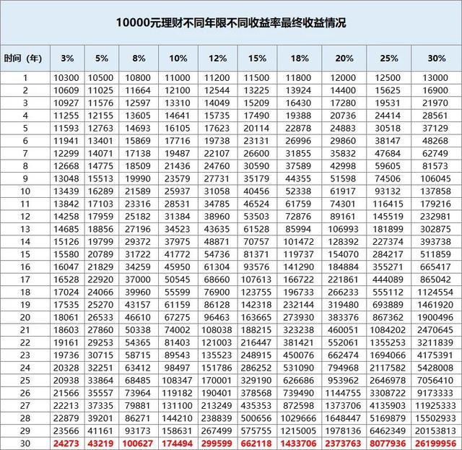This screenshot has height=450, width=462.
Task: Click cell value 10300 in year 1
Action: [66, 78]
